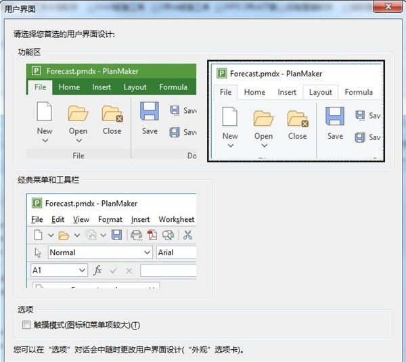
Task: Open File menu in classic menu preview
Action: coord(37,220)
